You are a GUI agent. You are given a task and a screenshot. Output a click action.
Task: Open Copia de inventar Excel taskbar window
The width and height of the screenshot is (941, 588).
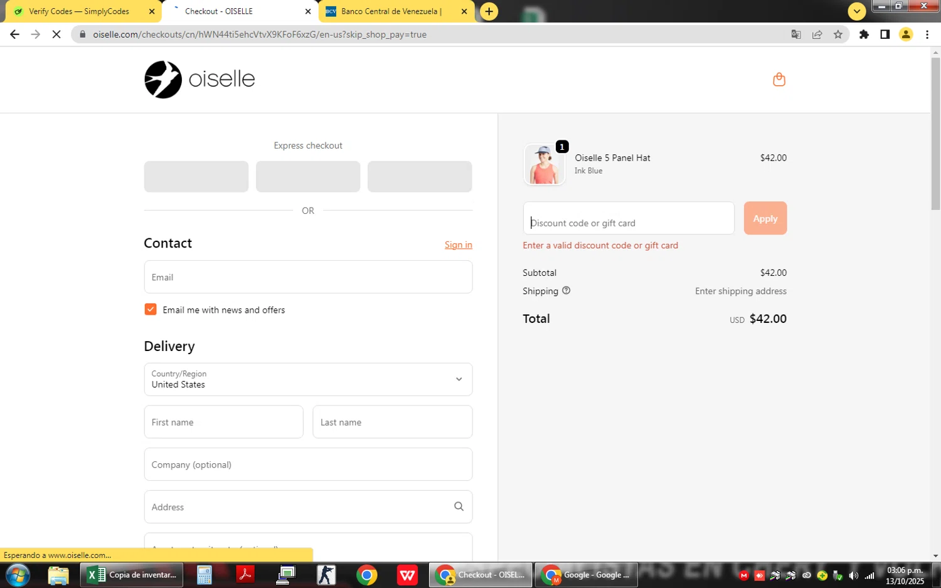[132, 575]
